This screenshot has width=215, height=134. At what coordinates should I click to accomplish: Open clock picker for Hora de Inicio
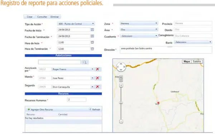[x=92, y=42]
